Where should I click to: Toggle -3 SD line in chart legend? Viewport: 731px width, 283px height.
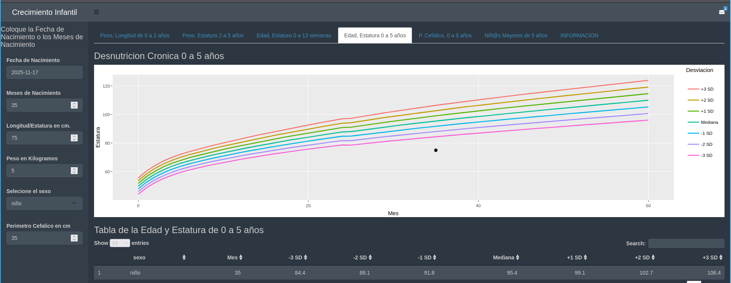pos(701,155)
